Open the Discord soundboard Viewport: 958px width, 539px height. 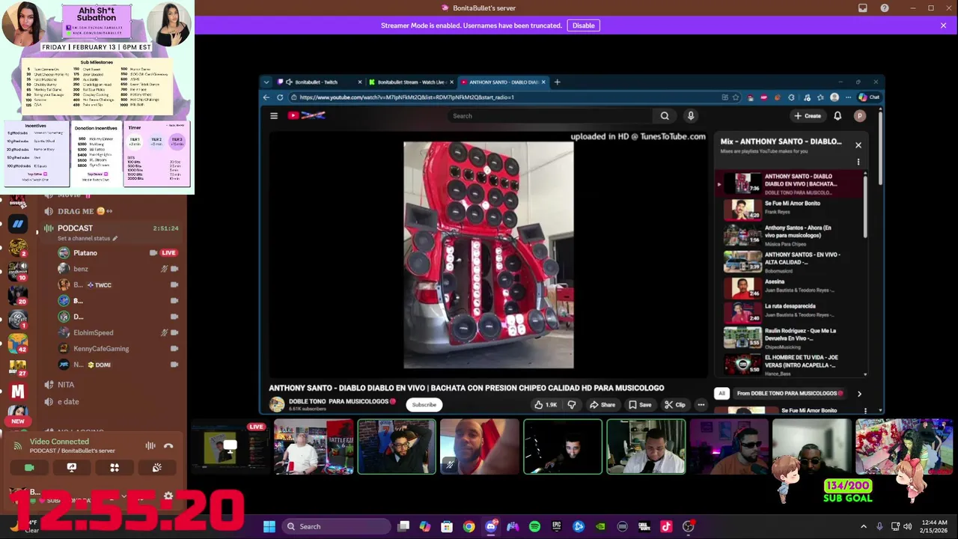click(157, 467)
